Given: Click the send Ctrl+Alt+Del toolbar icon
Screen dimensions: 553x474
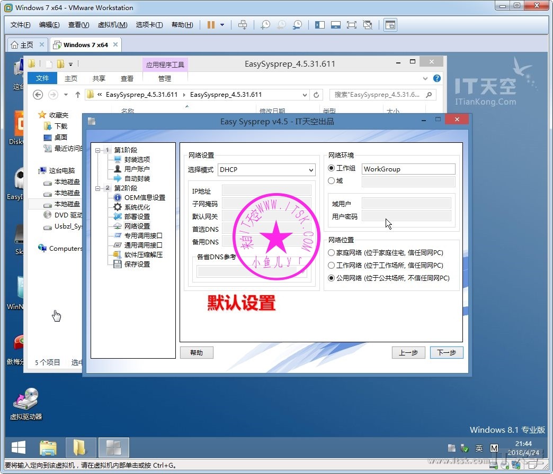Looking at the screenshot, I should pyautogui.click(x=243, y=25).
